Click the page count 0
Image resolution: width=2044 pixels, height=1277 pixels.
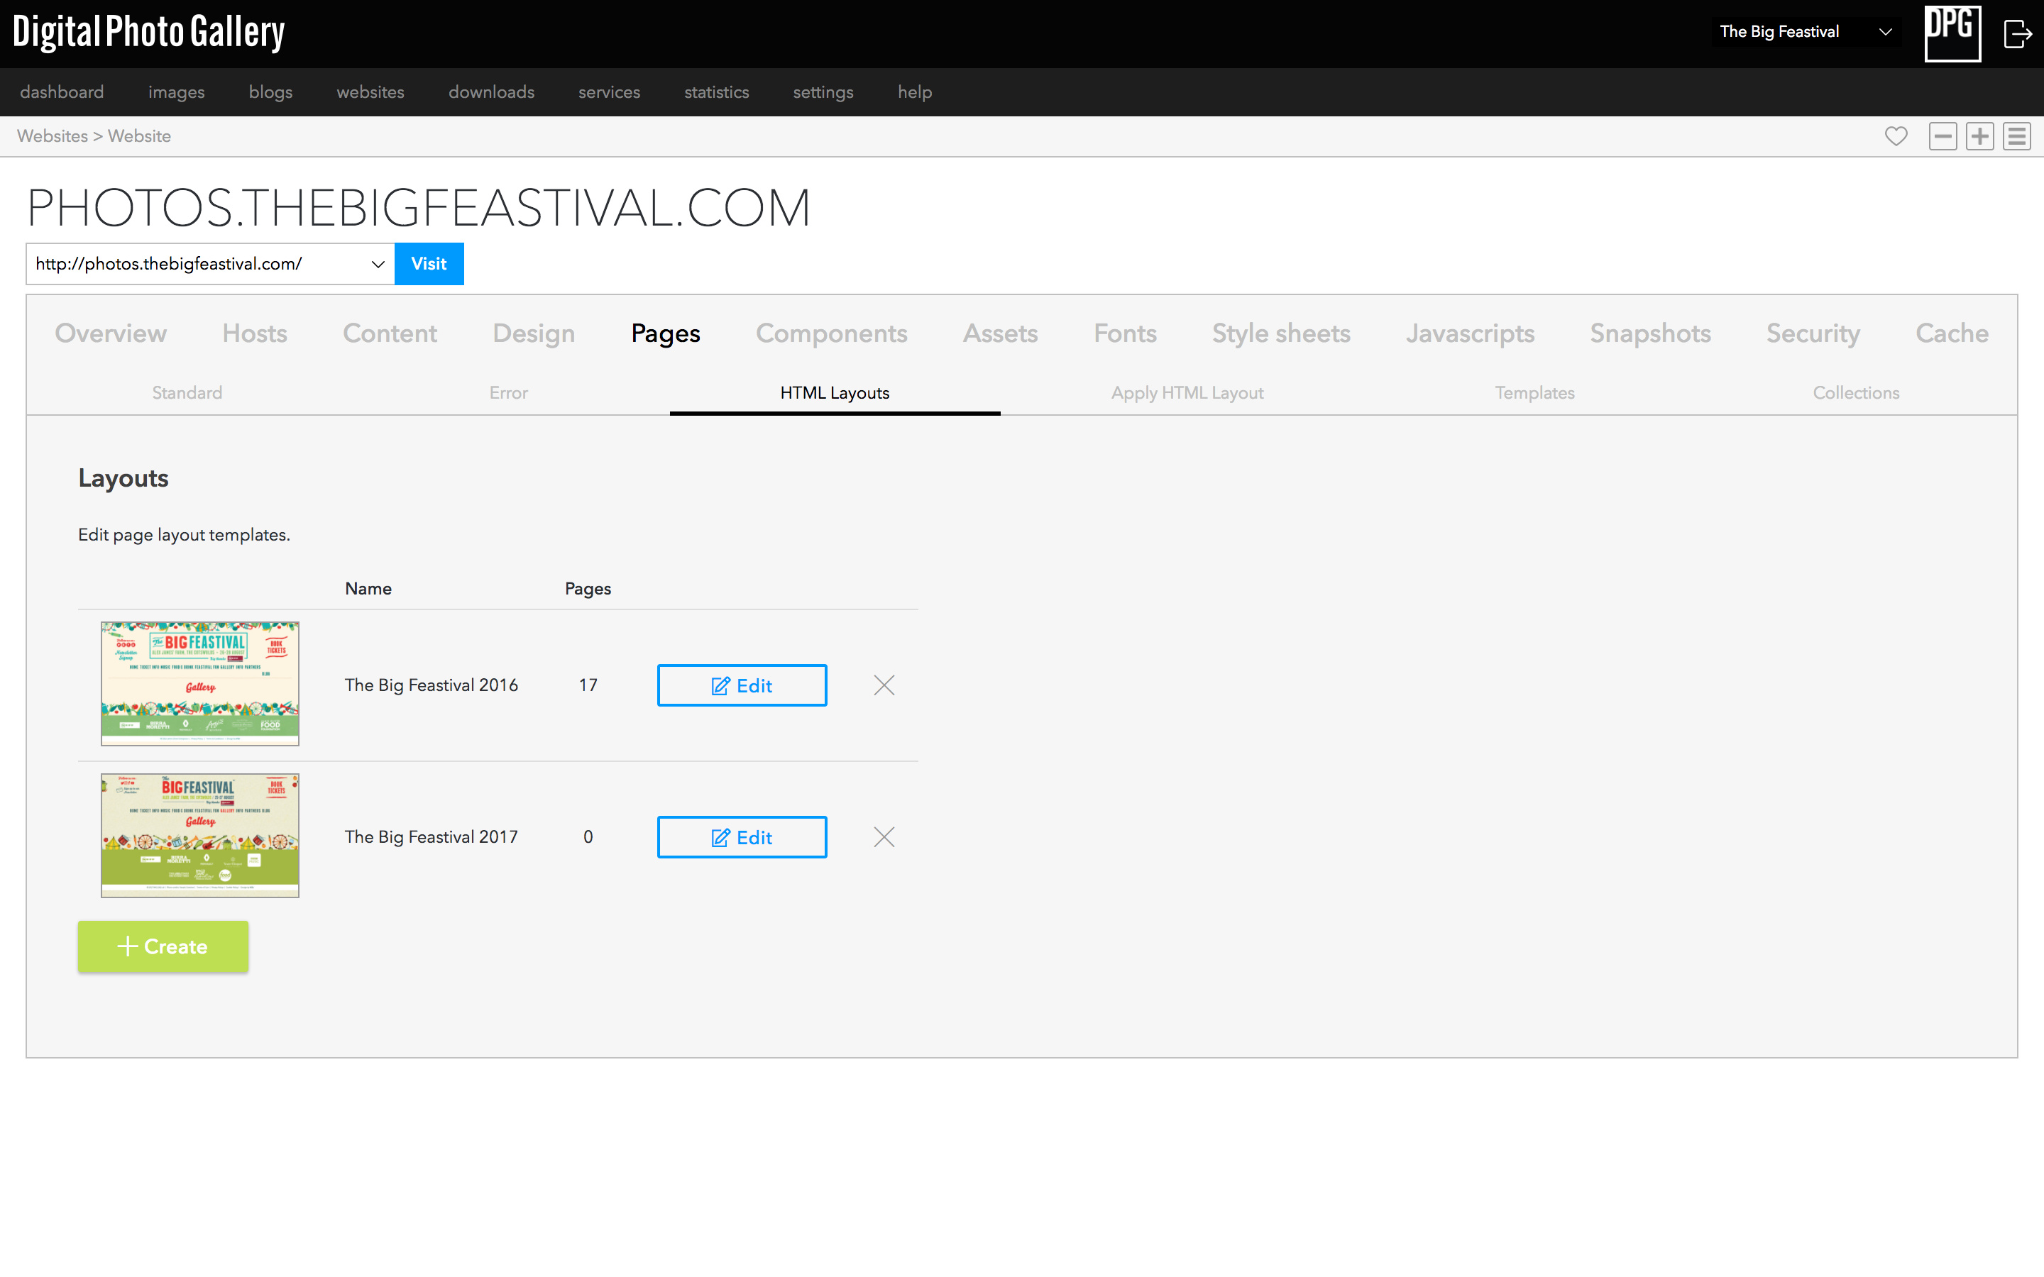pyautogui.click(x=588, y=837)
